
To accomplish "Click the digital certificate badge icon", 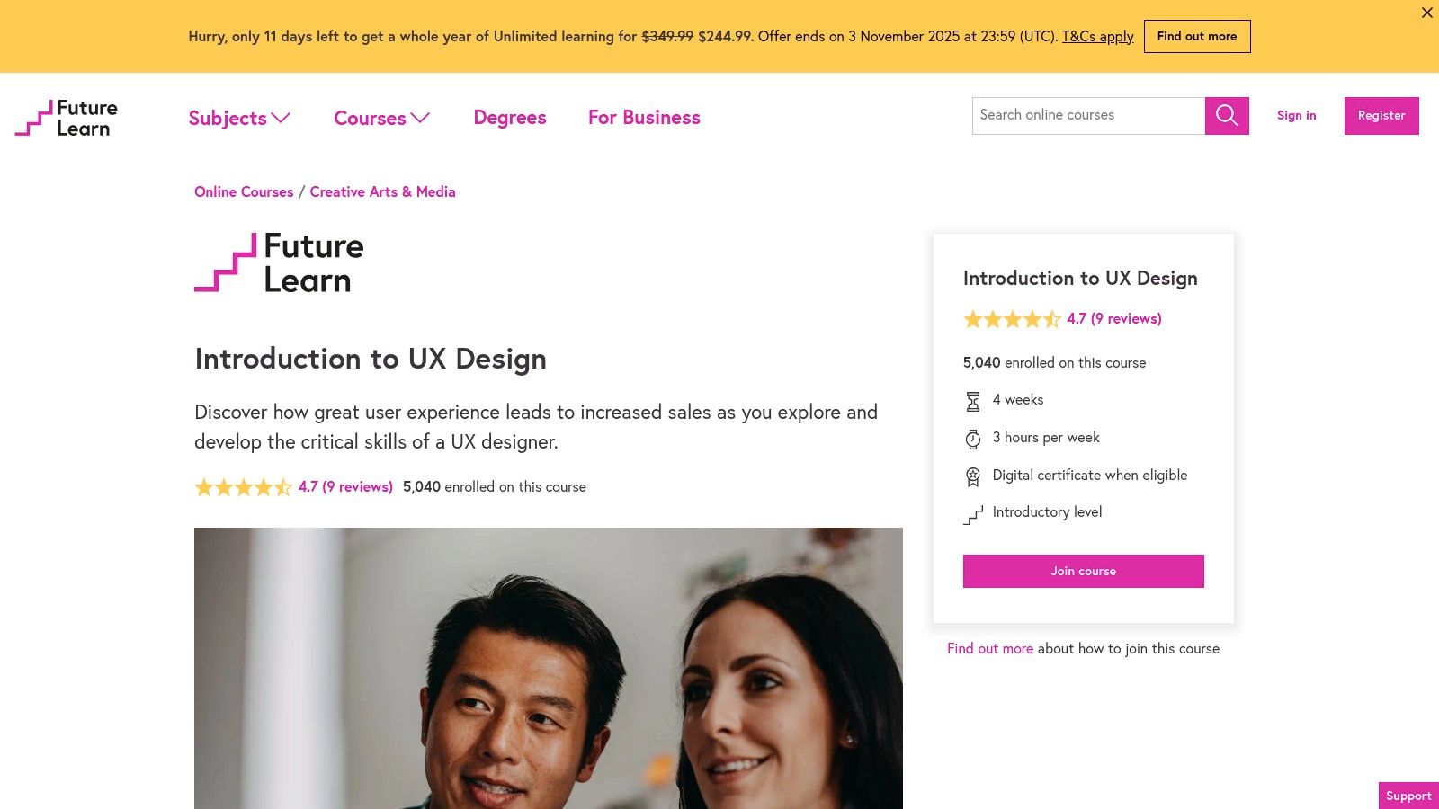I will click(x=972, y=476).
